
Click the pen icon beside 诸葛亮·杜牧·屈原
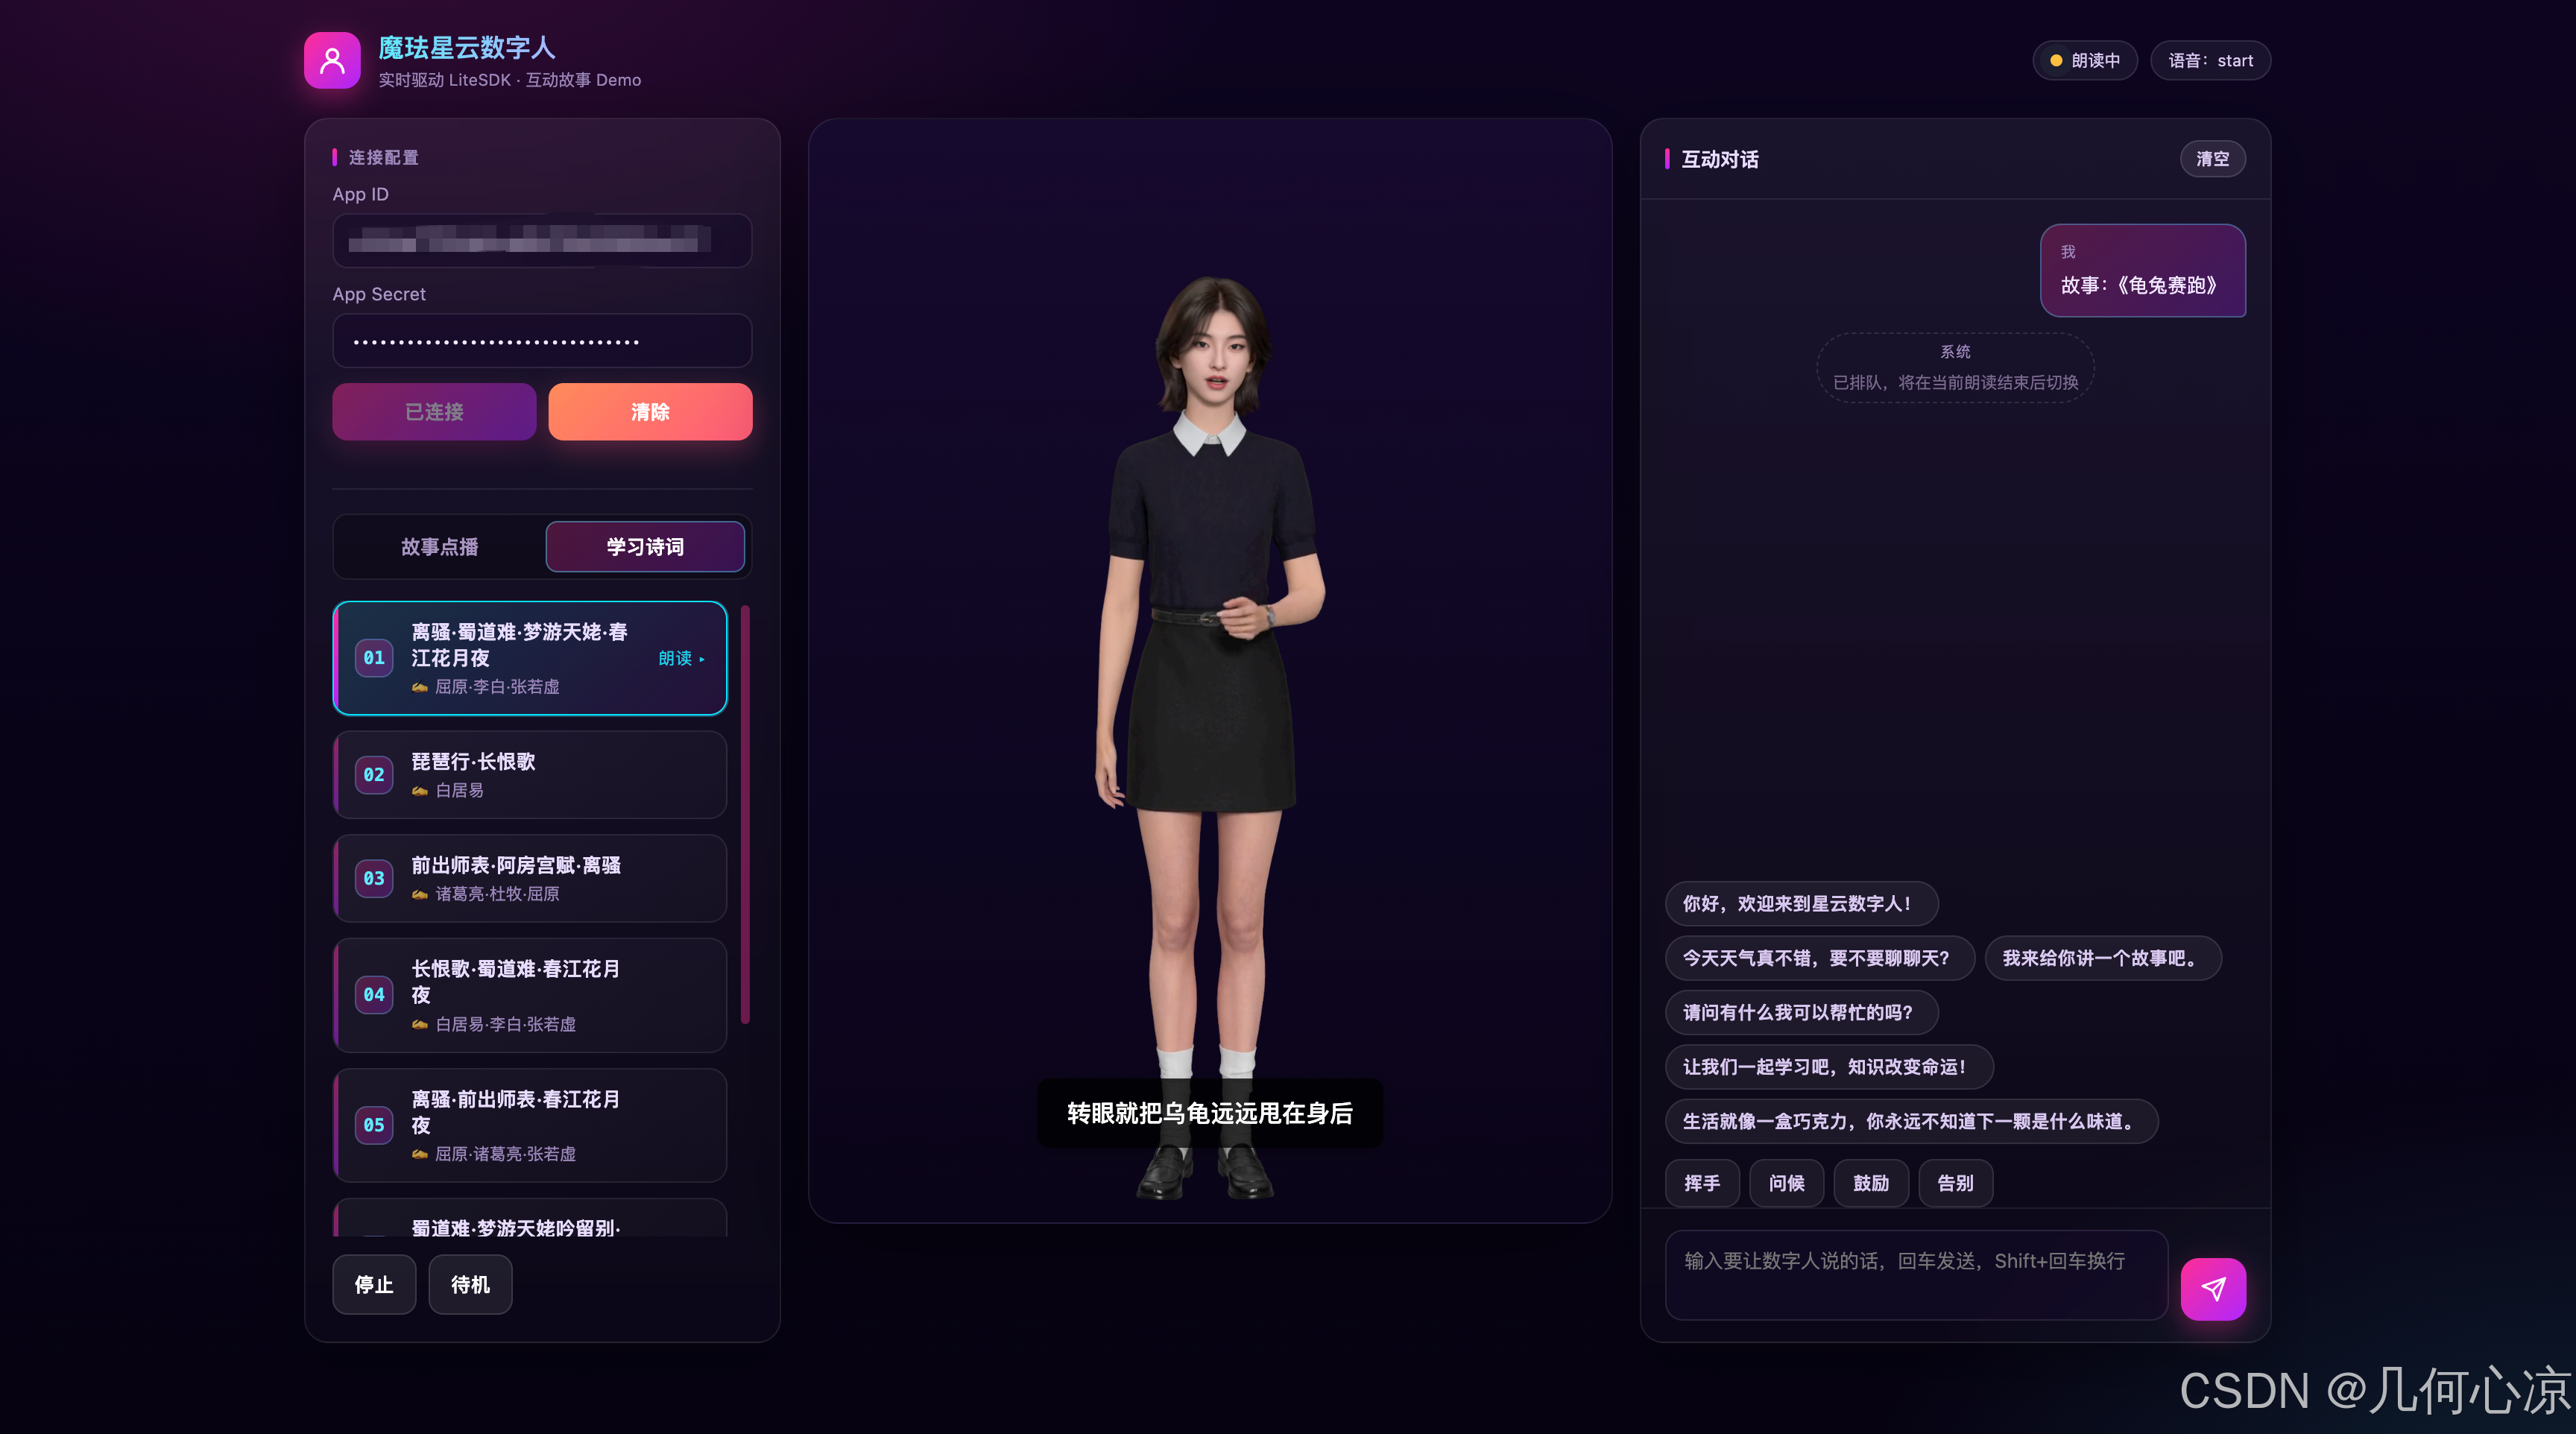(420, 894)
